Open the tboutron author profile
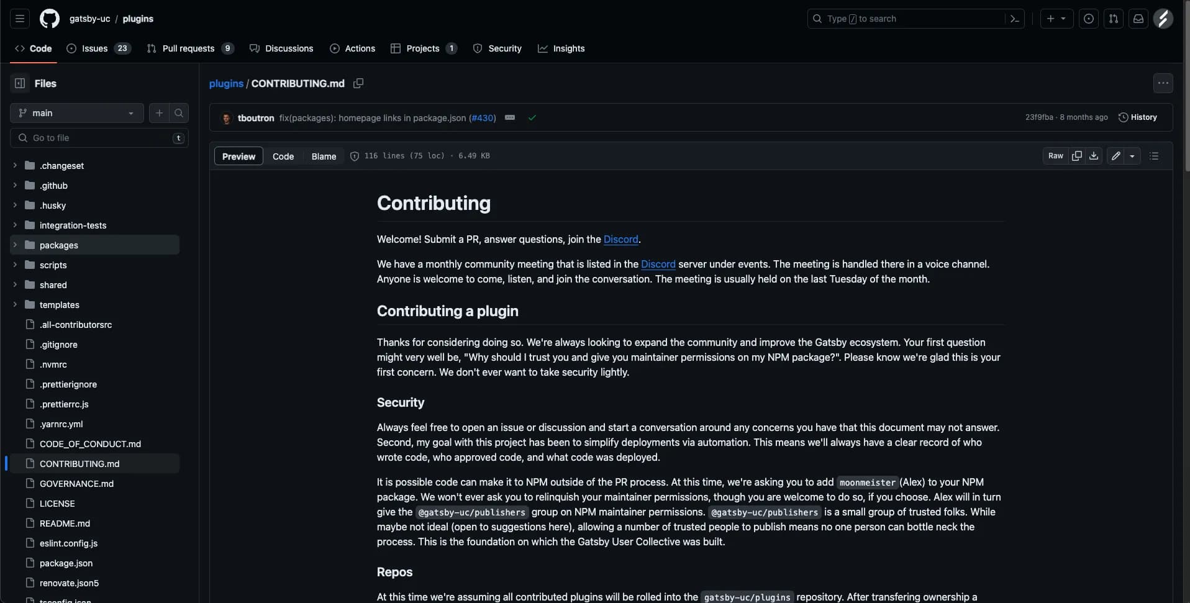Screen dimensions: 1190x603 tap(256, 118)
